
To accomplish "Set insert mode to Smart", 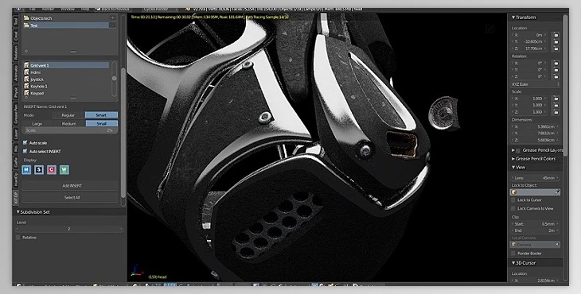I will click(102, 115).
